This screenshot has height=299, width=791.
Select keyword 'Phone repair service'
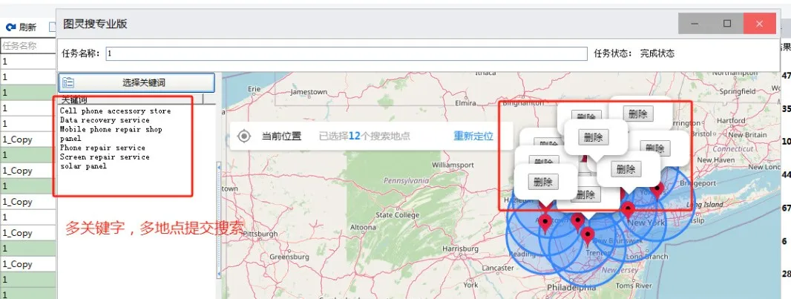(102, 148)
